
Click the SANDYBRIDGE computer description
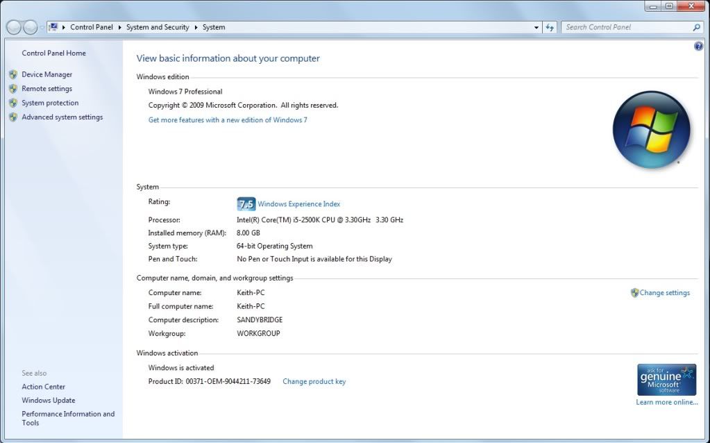[x=260, y=320]
